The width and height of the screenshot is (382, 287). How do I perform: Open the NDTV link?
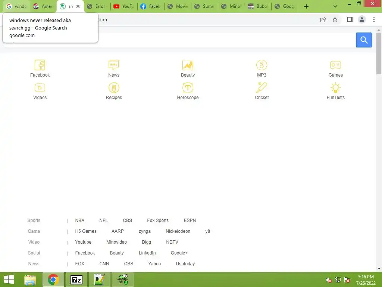click(172, 242)
